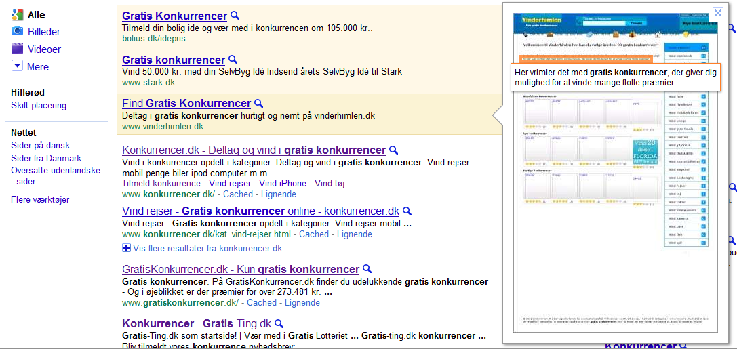Filter by Sider fra Danmark

tap(46, 159)
